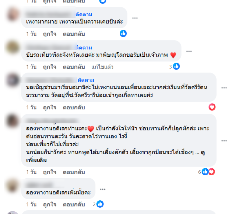Like the 'ลองหางานอดิเรกเพิ่มมั้ยคะ' comment via 'ถูกใจ'

(50, 204)
